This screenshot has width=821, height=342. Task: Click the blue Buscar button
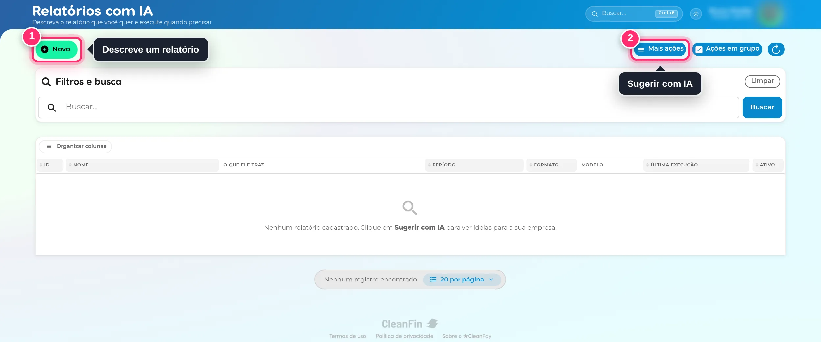pos(762,107)
